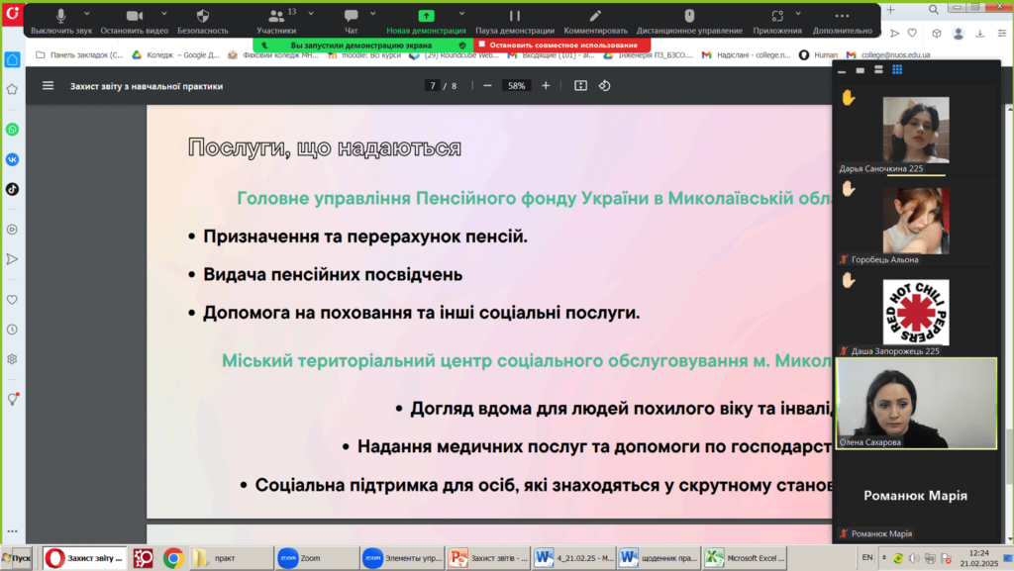Expand the Участники options arrow
The height and width of the screenshot is (571, 1014).
[x=307, y=14]
